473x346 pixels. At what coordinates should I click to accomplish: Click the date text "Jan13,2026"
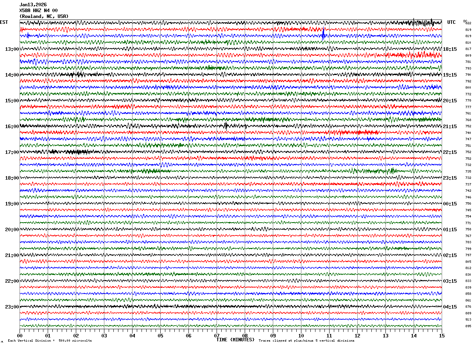click(33, 5)
